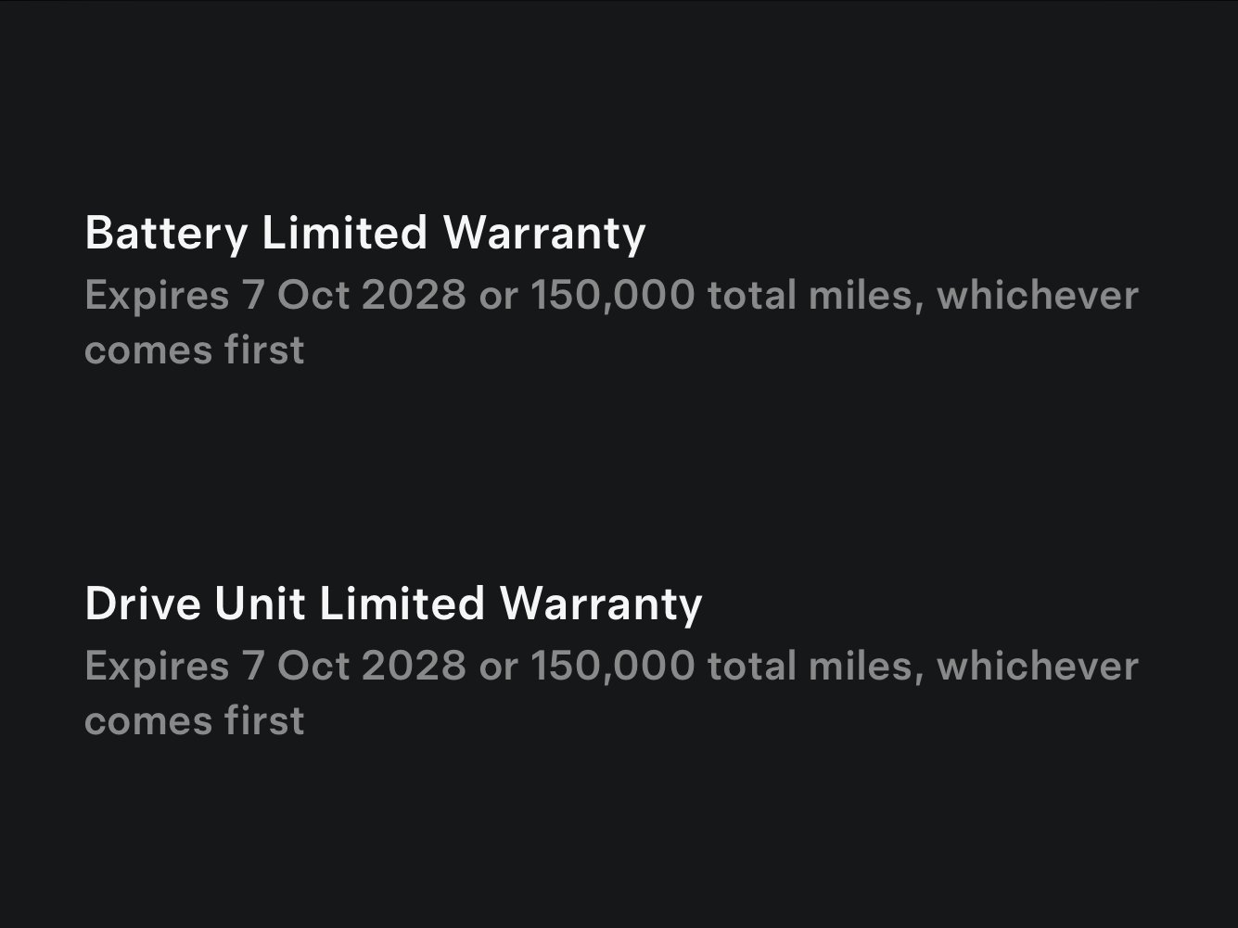Open the Battery Limited Warranty entry
The image size is (1238, 928).
pyautogui.click(x=364, y=233)
